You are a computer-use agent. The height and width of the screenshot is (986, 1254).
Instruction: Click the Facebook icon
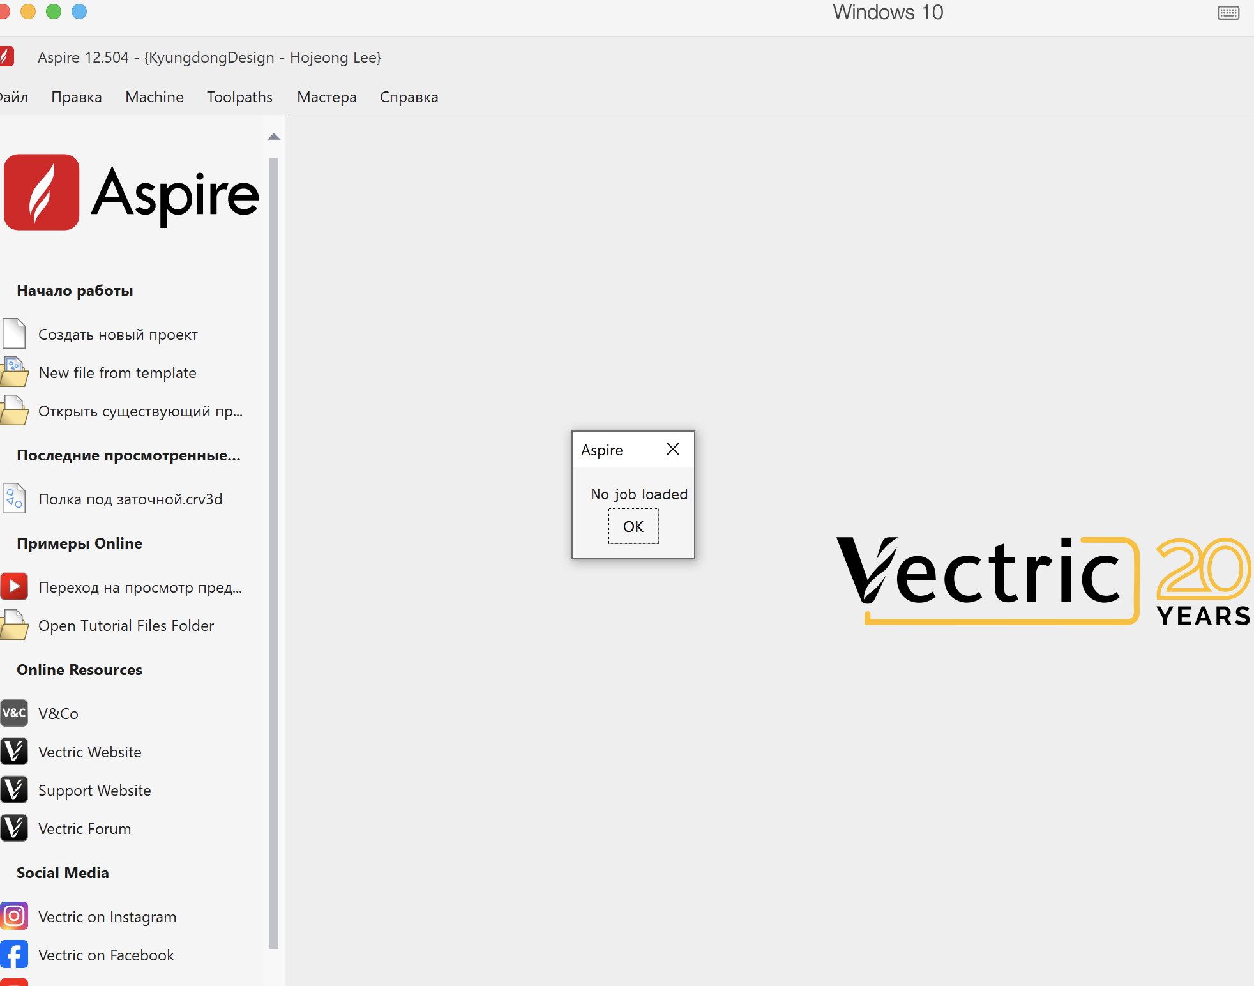coord(14,955)
